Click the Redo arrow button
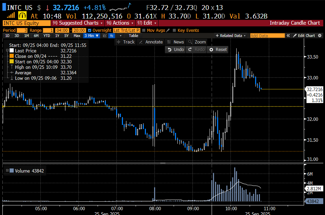This screenshot has width=325, height=215. coord(196,50)
